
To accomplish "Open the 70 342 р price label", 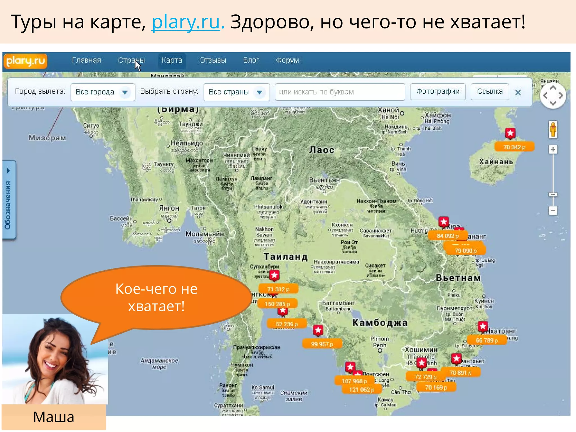I will point(514,147).
